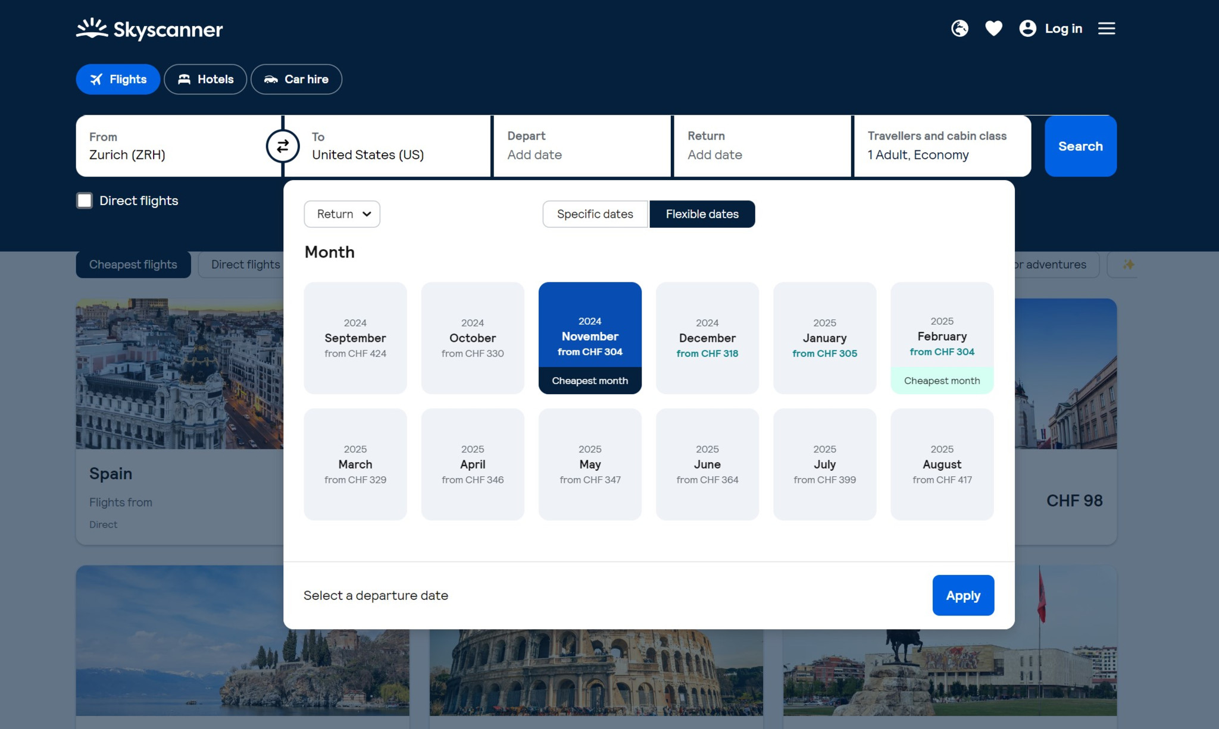The image size is (1219, 729).
Task: Open Travellers and cabin class selector
Action: 942,146
